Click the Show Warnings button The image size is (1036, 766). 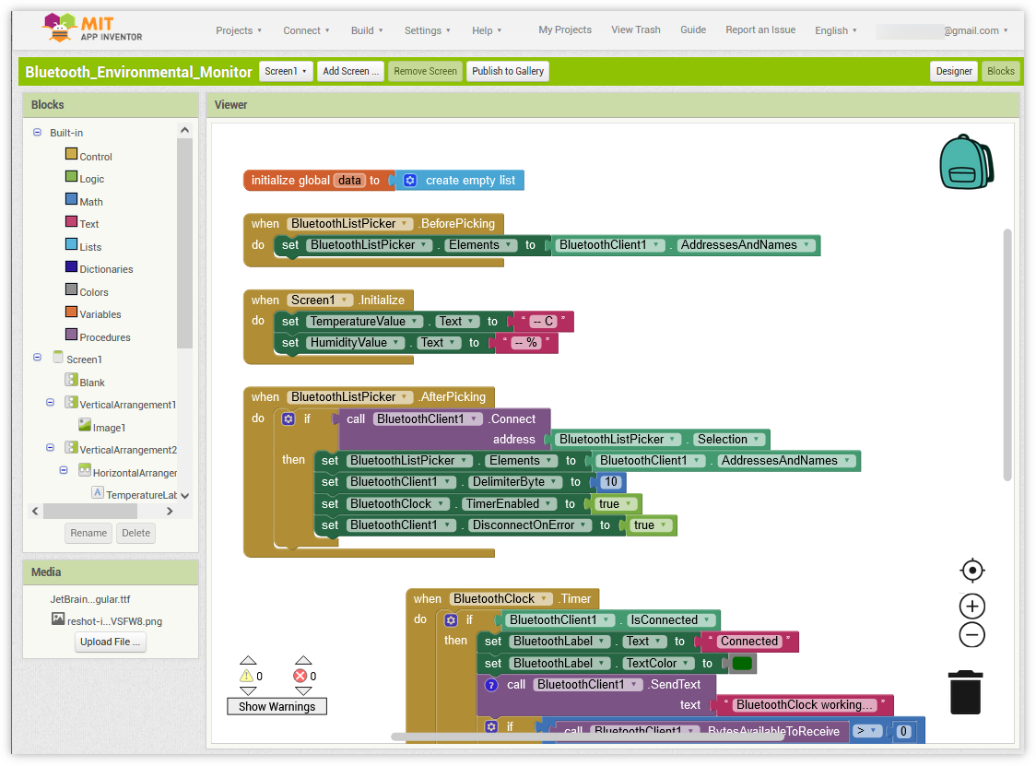[x=277, y=706]
